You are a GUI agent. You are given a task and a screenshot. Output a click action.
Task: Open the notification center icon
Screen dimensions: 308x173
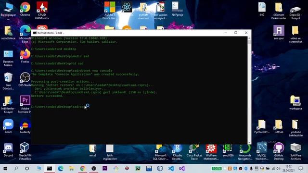coord(300,169)
